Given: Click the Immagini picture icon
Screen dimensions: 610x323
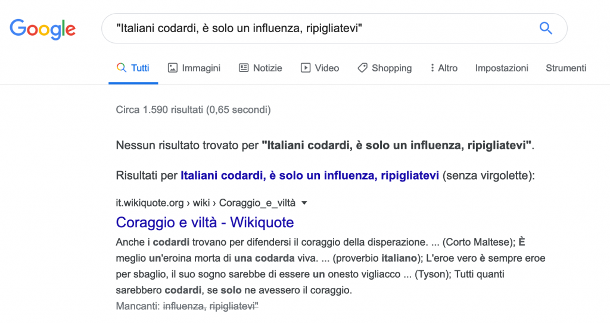Looking at the screenshot, I should [x=173, y=68].
